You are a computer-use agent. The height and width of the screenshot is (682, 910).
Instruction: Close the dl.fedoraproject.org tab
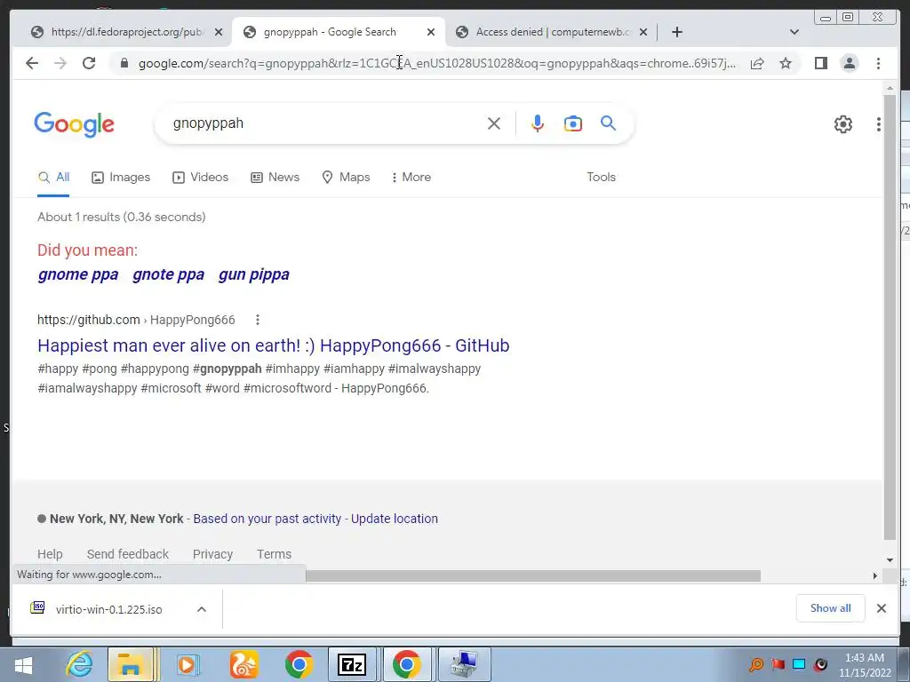pyautogui.click(x=219, y=32)
